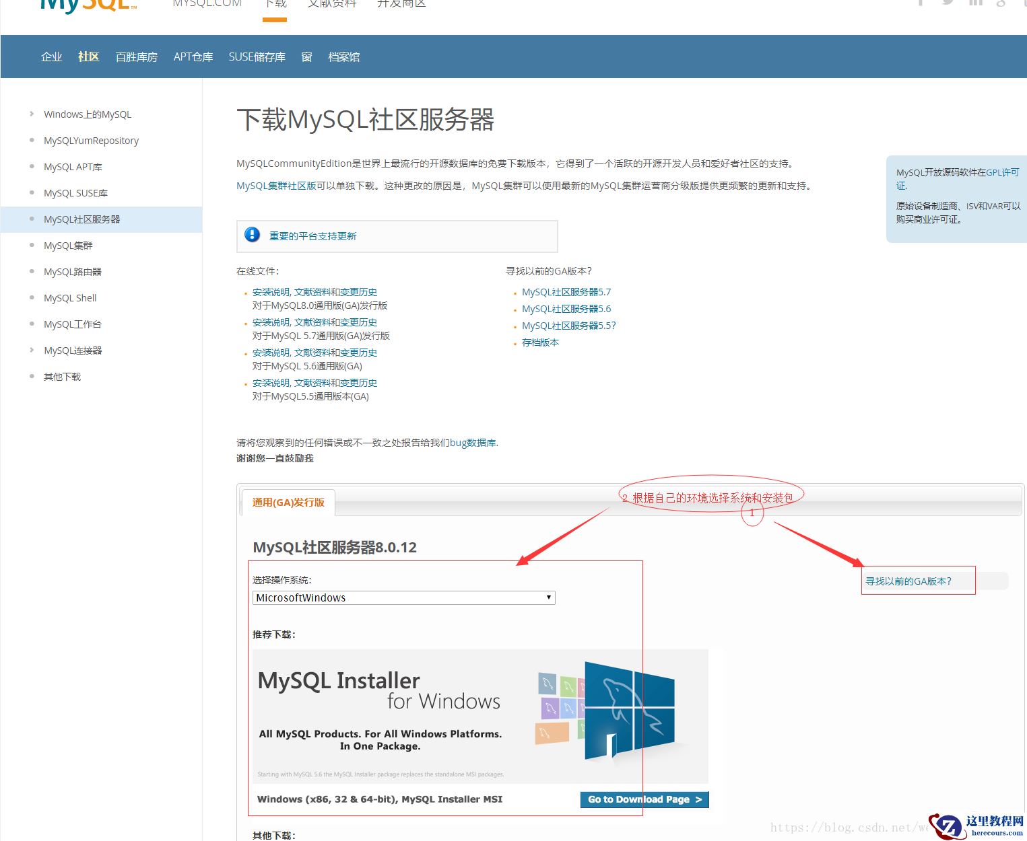
Task: Click the 原始设备制造商、ISV和VAR可以购买商业许可证 note
Action: pos(958,213)
